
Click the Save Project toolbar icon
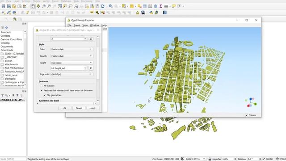point(3,6)
